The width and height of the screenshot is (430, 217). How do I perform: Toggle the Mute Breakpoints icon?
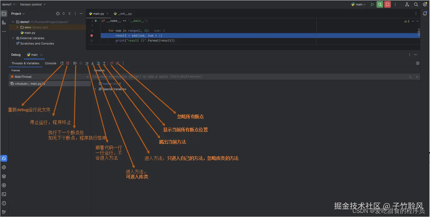click(117, 63)
